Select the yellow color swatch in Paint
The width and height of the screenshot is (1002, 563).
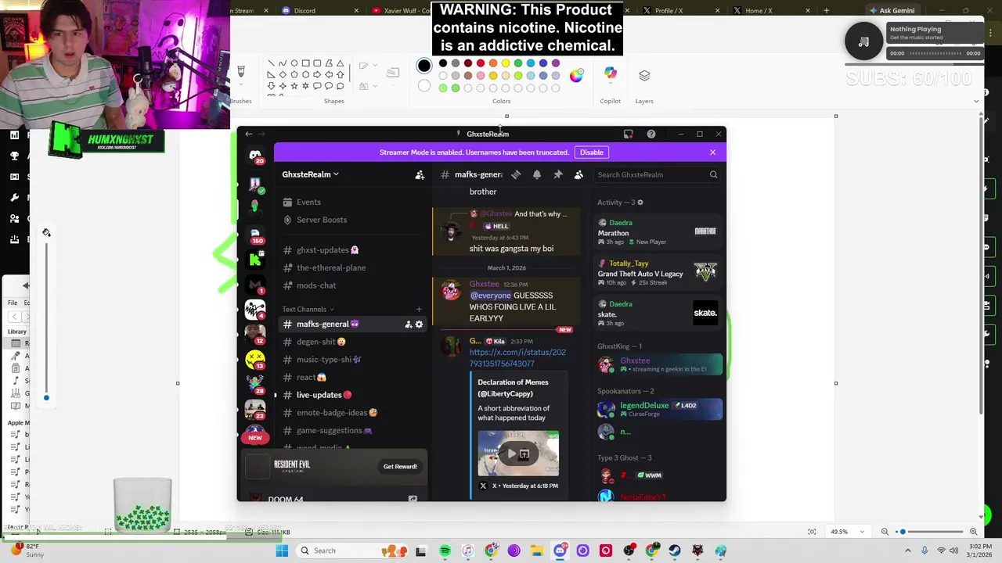click(506, 63)
